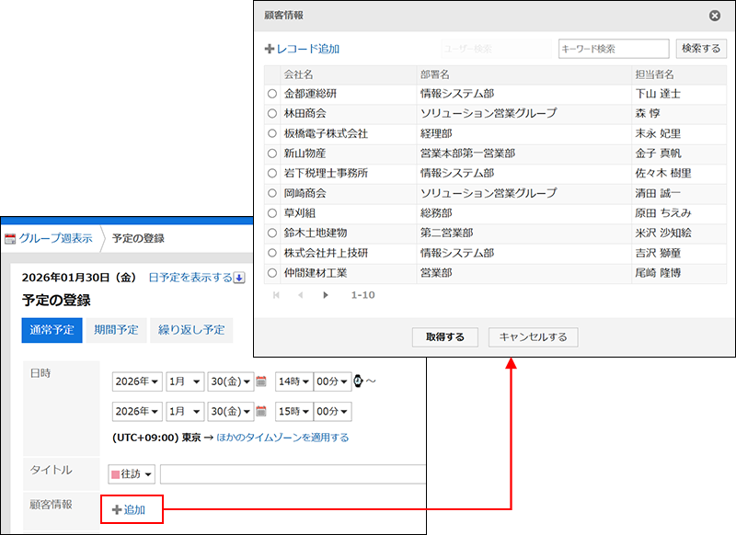The width and height of the screenshot is (736, 535).
Task: Open グループ週表示 breadcrumb link
Action: (56, 239)
